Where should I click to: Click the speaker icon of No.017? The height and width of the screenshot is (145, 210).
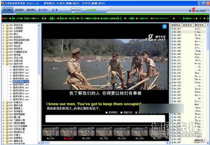[x=172, y=79]
